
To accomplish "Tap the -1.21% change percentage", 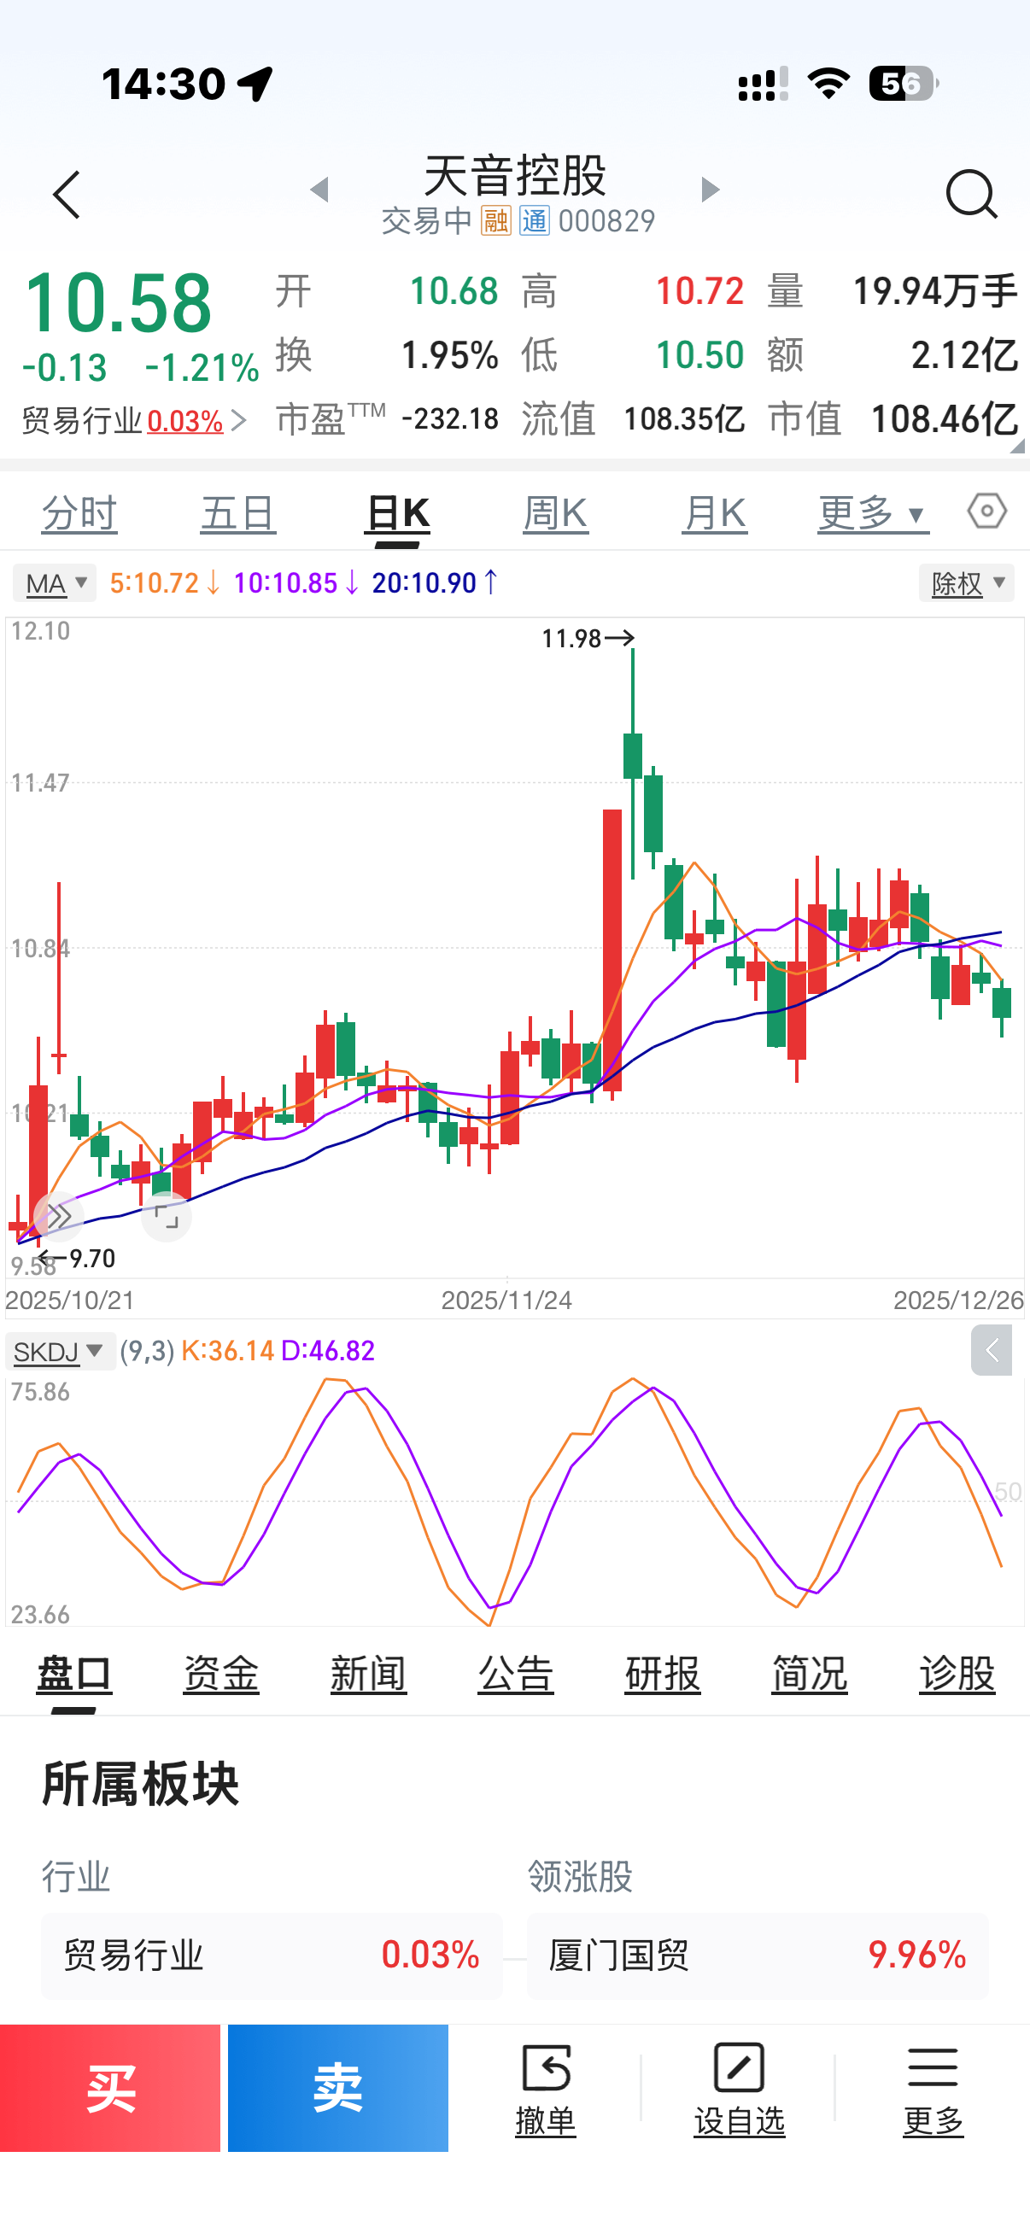I will click(x=202, y=368).
